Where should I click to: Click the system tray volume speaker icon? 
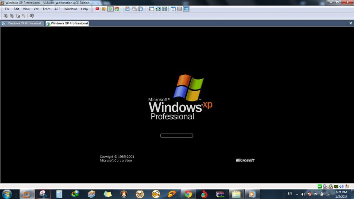point(303,194)
